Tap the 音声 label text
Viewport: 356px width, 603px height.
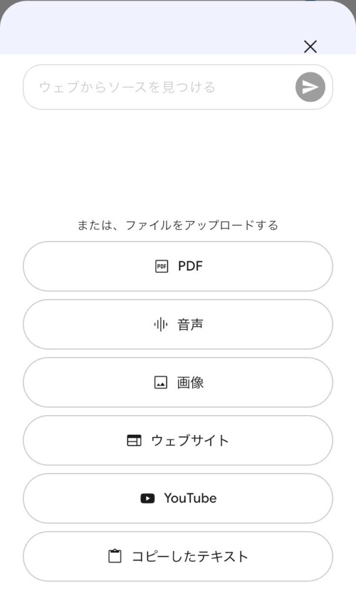pos(190,324)
